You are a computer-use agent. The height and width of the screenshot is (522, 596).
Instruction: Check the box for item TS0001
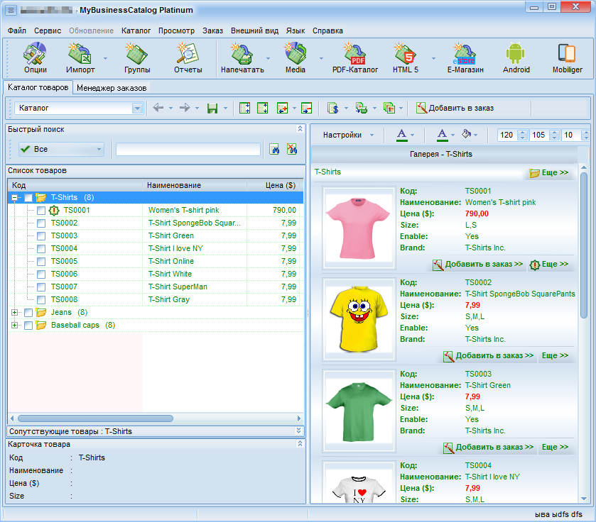pyautogui.click(x=41, y=211)
